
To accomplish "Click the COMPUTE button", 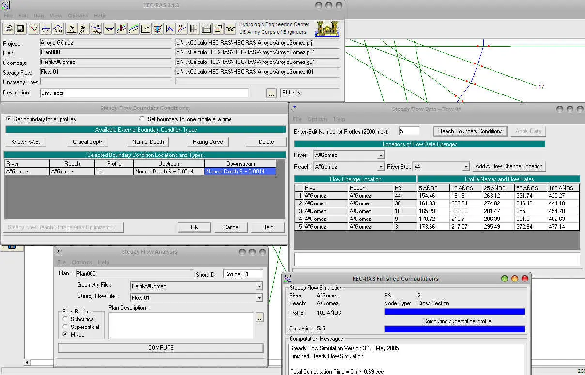I will (x=161, y=348).
